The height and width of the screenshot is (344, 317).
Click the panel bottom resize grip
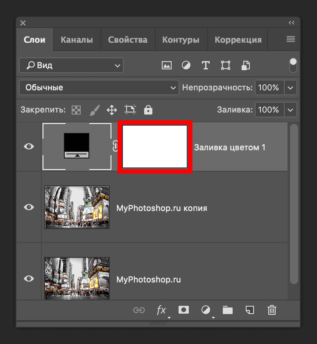pos(158,323)
